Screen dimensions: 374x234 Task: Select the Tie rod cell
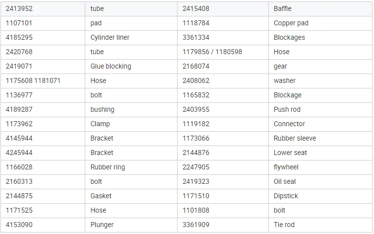click(x=284, y=225)
